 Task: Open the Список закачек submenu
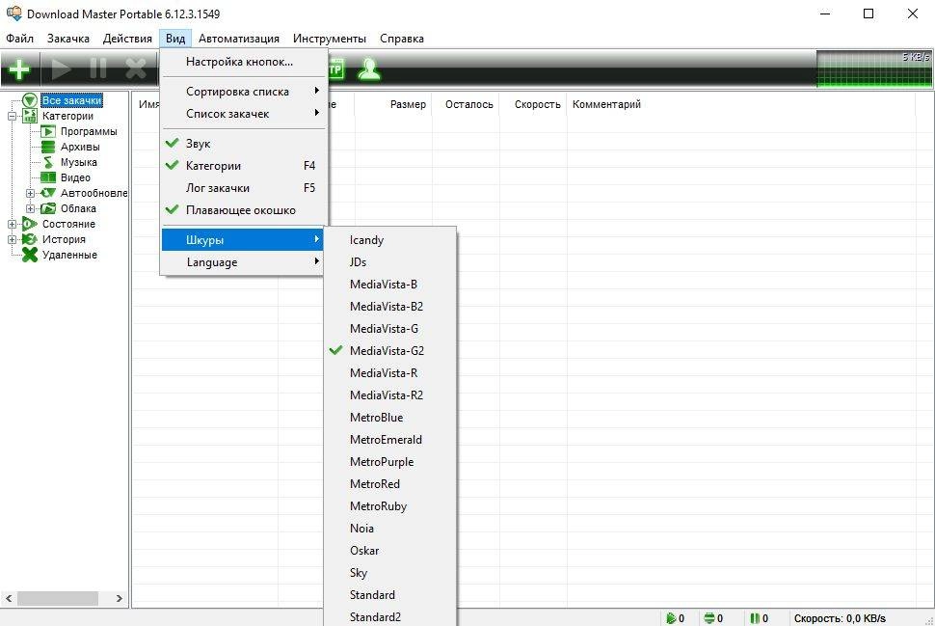(x=244, y=114)
